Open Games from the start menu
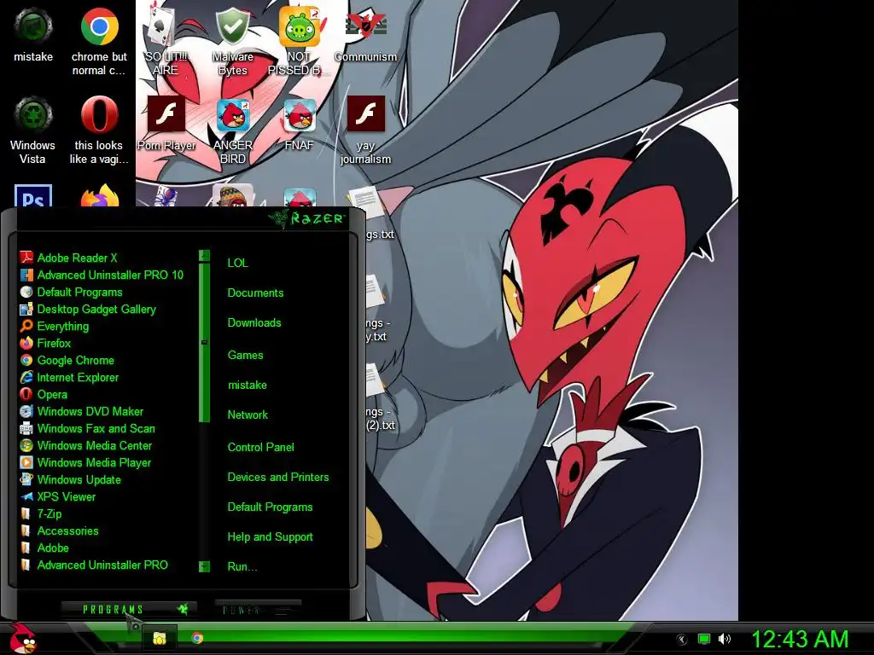 pyautogui.click(x=245, y=356)
